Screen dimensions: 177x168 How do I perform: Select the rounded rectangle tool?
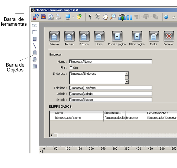[35, 52]
